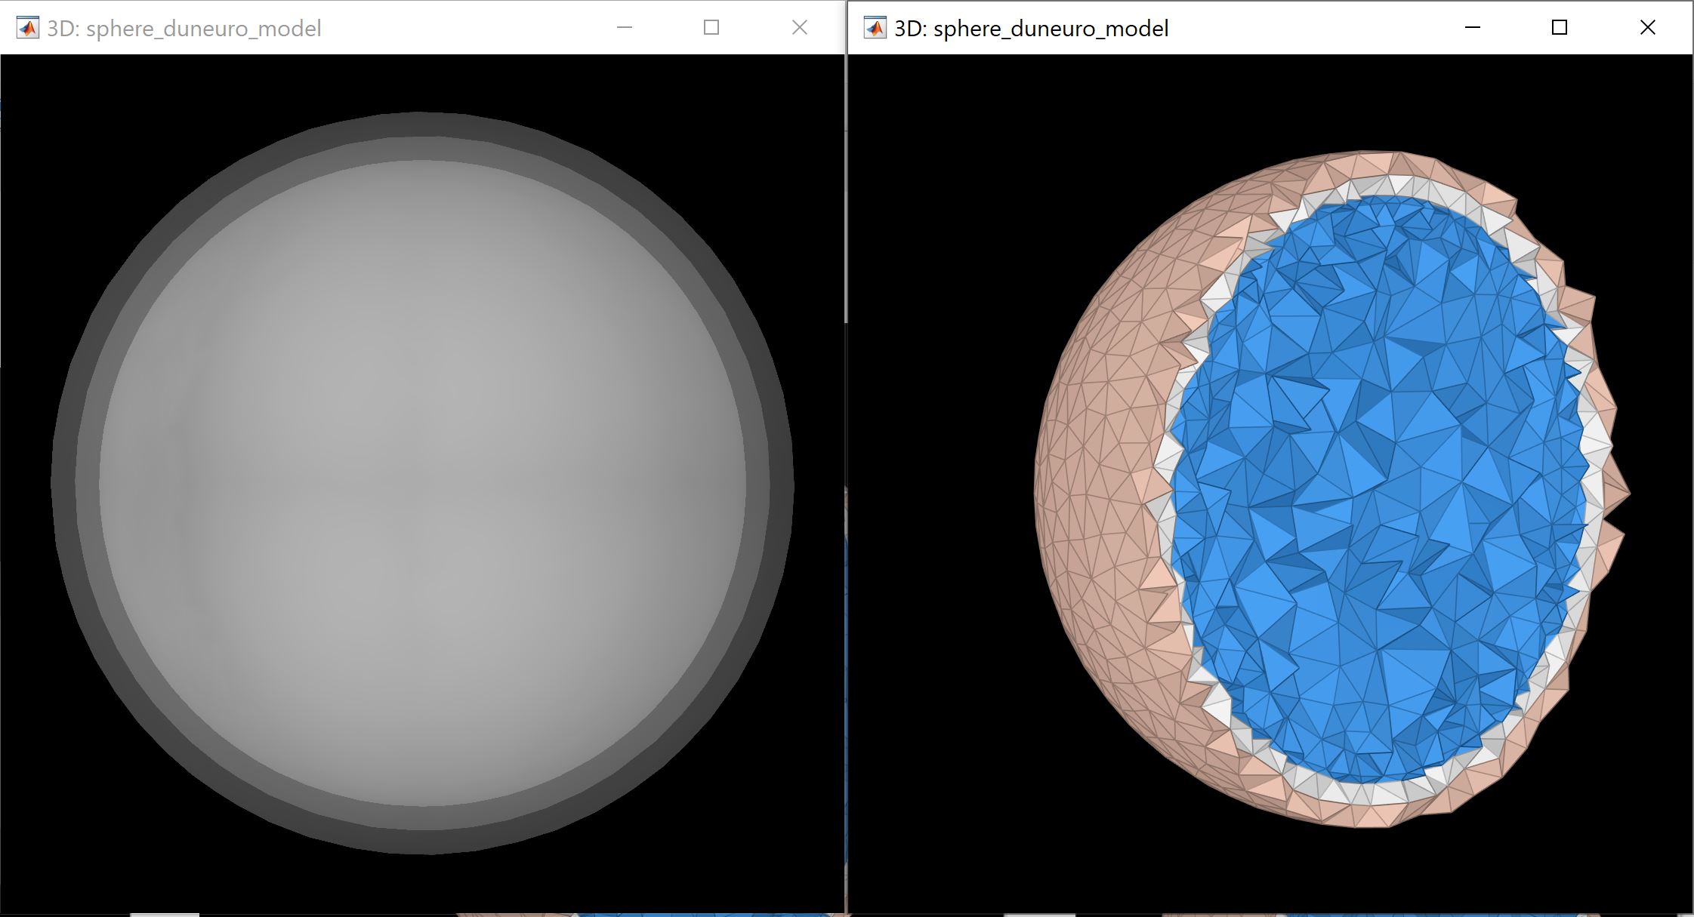Click the left window title text

(184, 29)
